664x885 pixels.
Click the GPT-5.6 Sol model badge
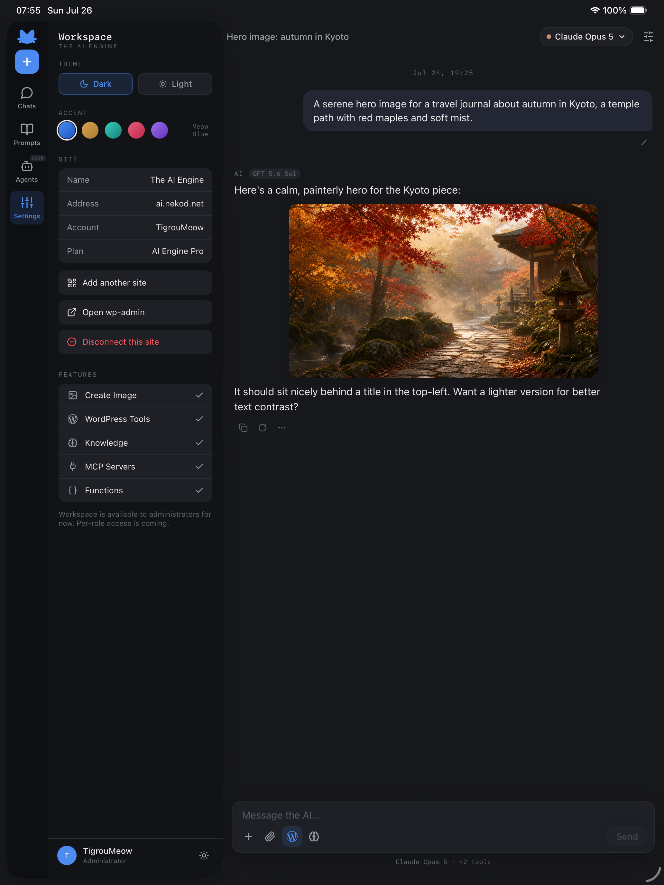(274, 174)
